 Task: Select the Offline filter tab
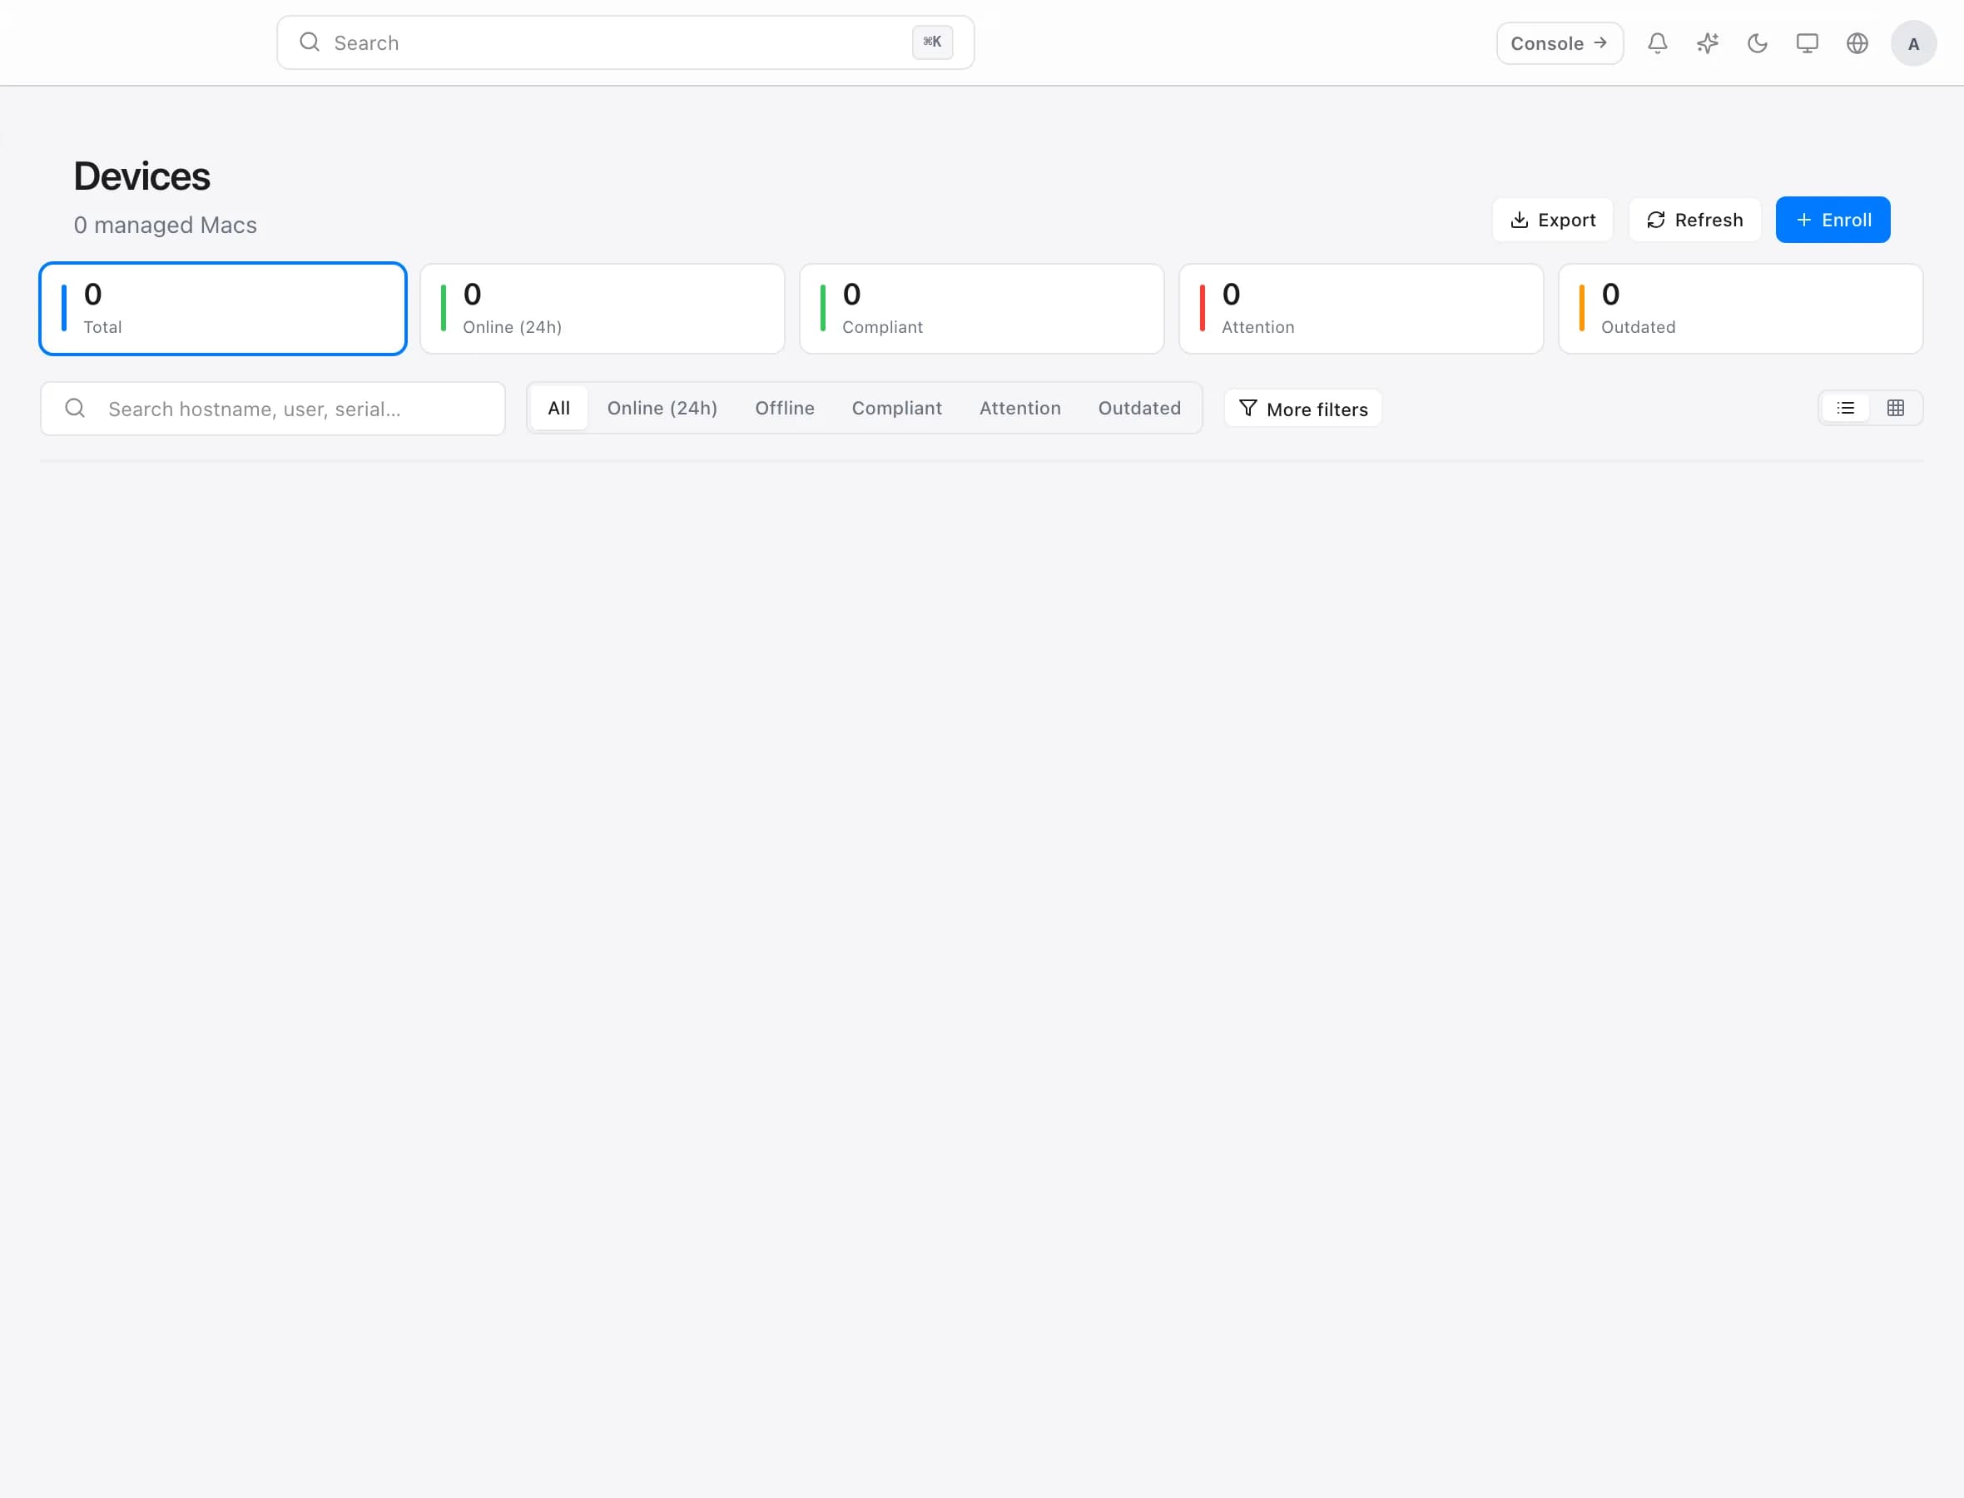785,408
